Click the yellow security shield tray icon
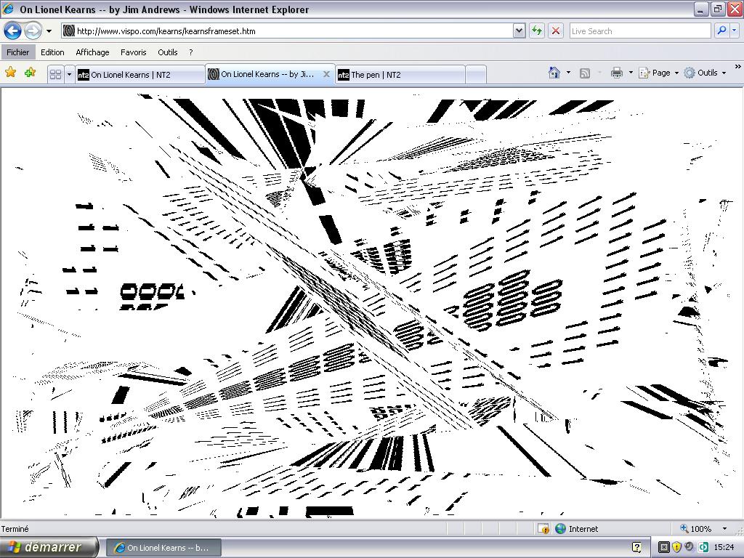Viewport: 744px width, 558px height. (676, 547)
